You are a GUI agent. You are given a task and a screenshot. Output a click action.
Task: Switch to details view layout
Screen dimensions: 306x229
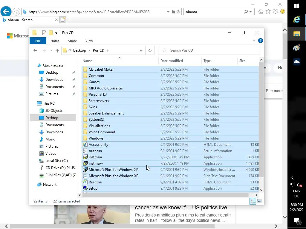[253, 201]
